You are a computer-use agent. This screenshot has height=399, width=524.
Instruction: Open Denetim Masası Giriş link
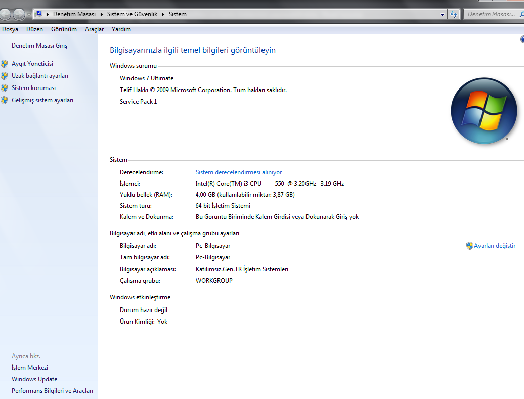click(x=39, y=46)
